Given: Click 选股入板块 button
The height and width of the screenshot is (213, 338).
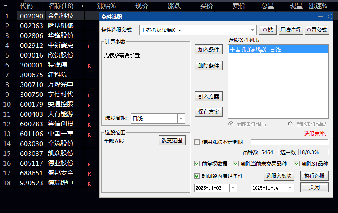Looking at the screenshot, I should click(x=279, y=176).
